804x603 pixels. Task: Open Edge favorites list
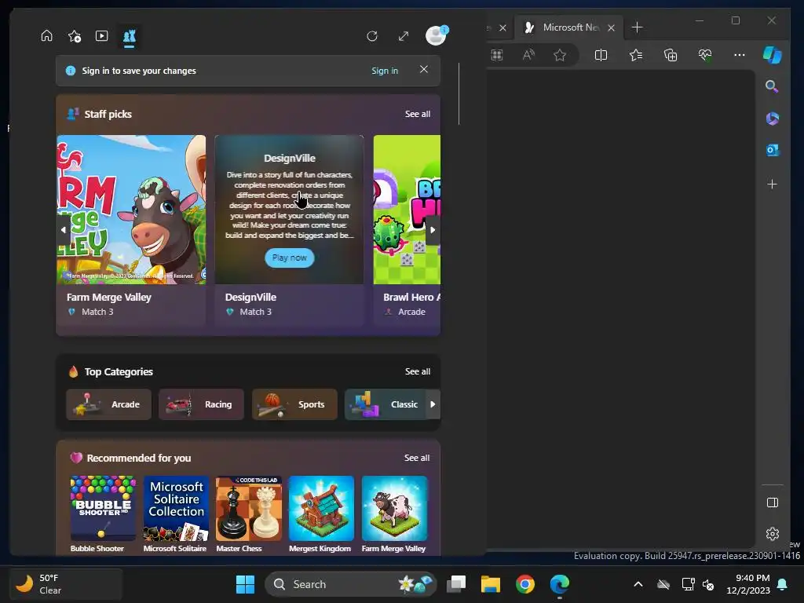point(636,55)
